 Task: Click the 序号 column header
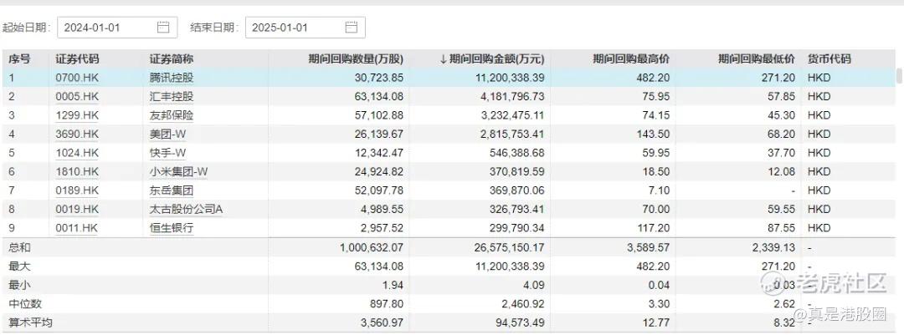[19, 59]
